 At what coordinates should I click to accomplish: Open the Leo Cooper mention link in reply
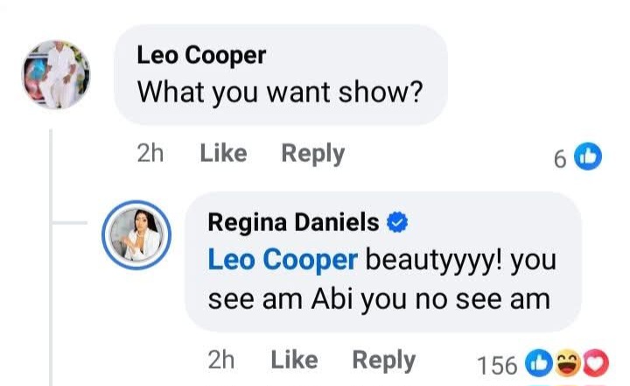coord(283,261)
